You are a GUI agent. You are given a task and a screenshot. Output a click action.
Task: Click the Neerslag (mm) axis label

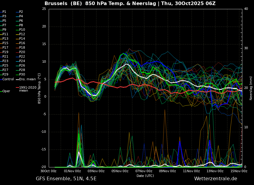(251, 88)
